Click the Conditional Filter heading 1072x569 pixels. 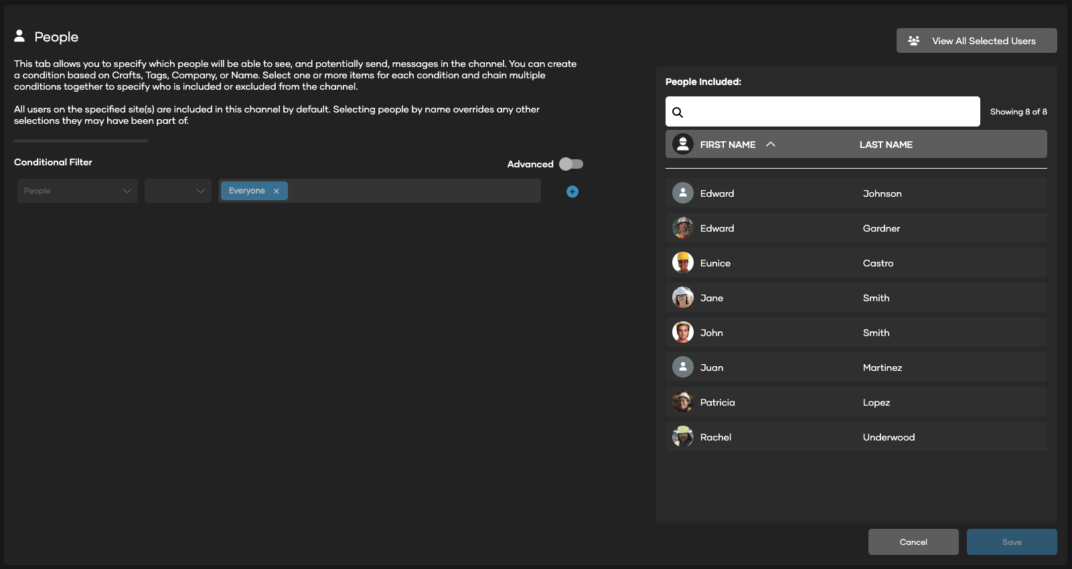[x=53, y=162]
